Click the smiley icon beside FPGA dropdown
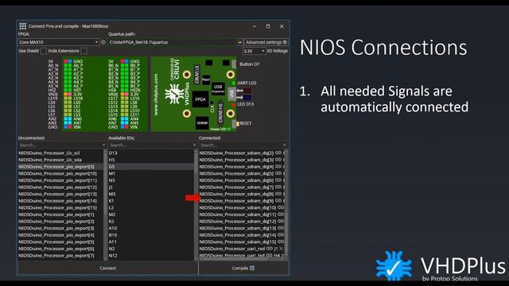This screenshot has height=286, width=509. click(103, 42)
